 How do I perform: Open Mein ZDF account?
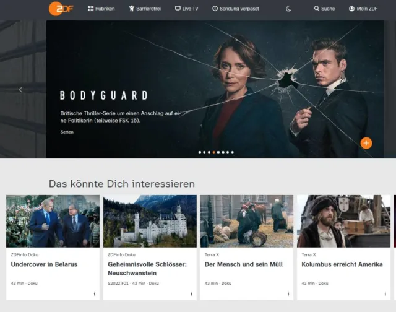point(363,9)
